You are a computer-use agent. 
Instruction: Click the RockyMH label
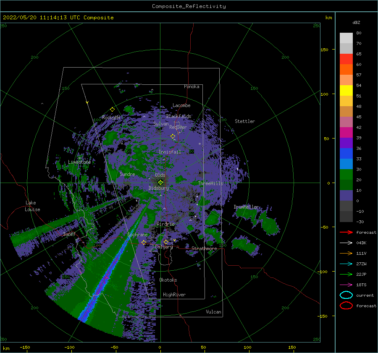(x=111, y=118)
